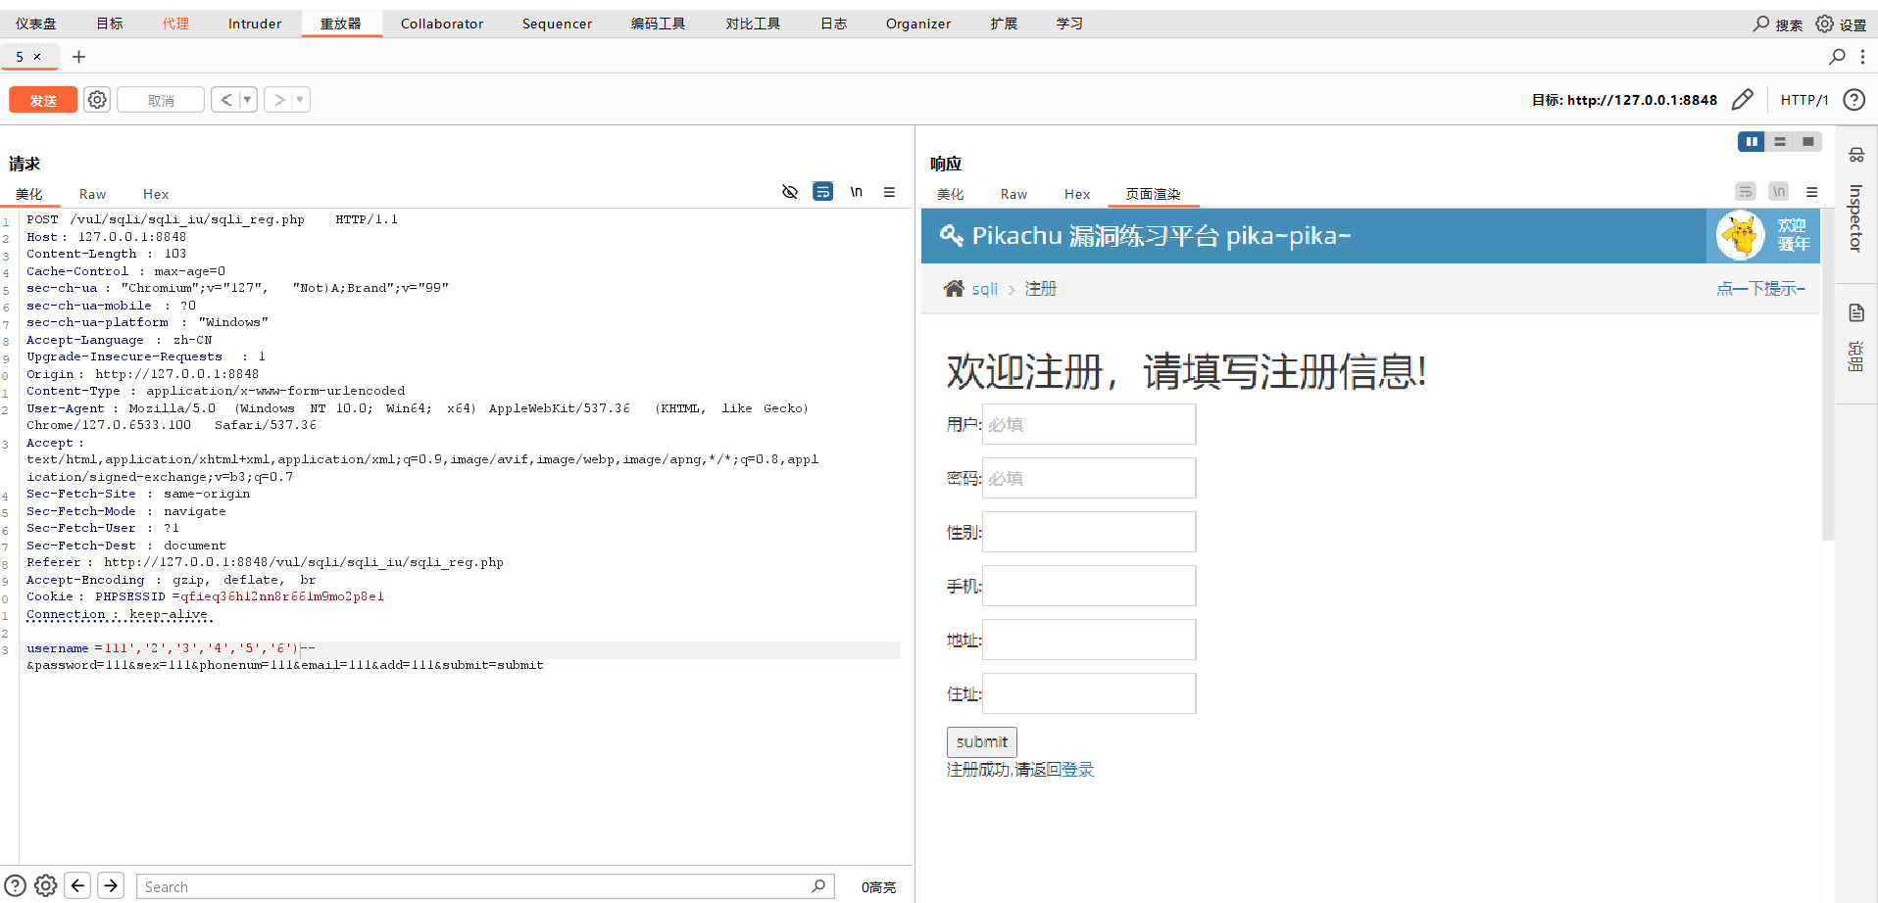
Task: Switch to the Intruder tab
Action: click(x=255, y=24)
